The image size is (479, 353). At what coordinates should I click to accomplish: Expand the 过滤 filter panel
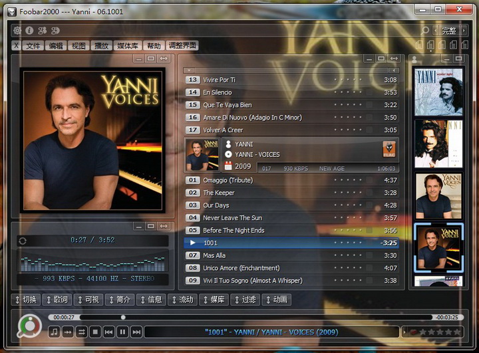[244, 300]
